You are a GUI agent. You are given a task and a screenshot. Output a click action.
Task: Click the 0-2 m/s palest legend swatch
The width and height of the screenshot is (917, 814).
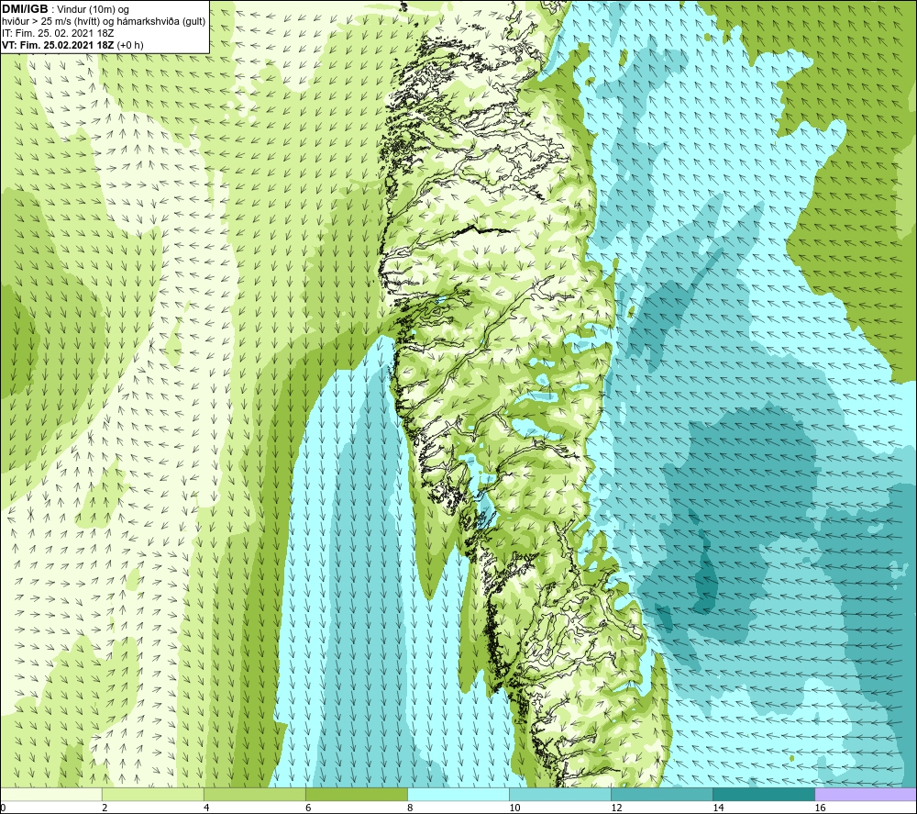(51, 794)
